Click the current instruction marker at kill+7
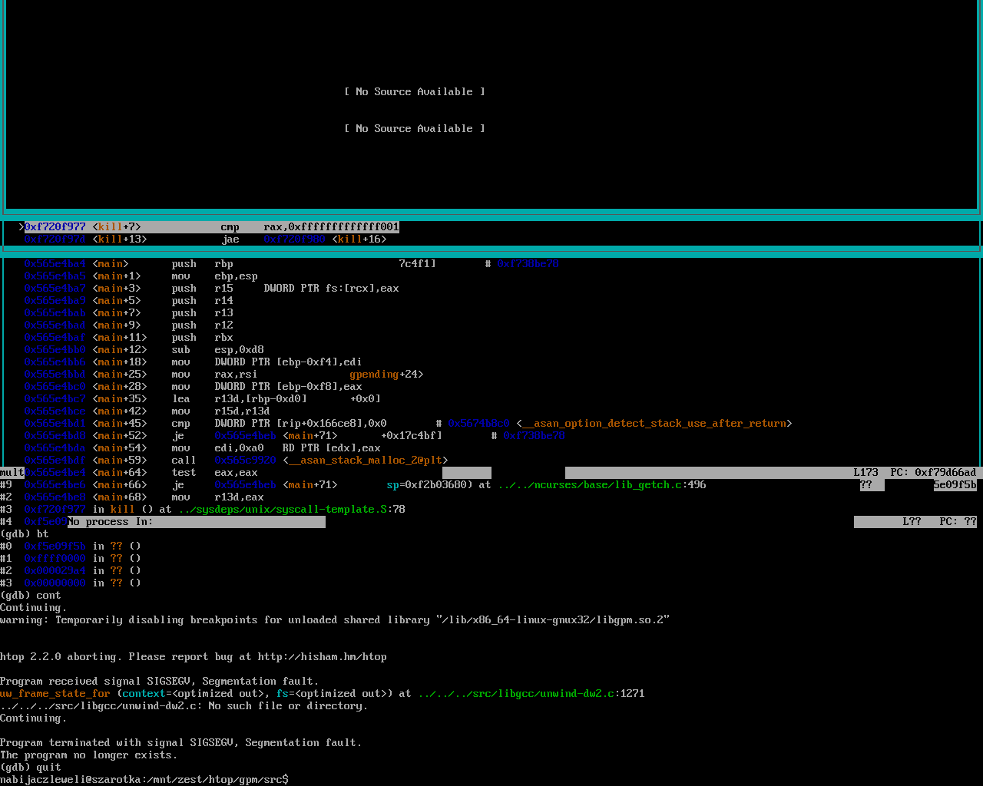 coord(22,227)
